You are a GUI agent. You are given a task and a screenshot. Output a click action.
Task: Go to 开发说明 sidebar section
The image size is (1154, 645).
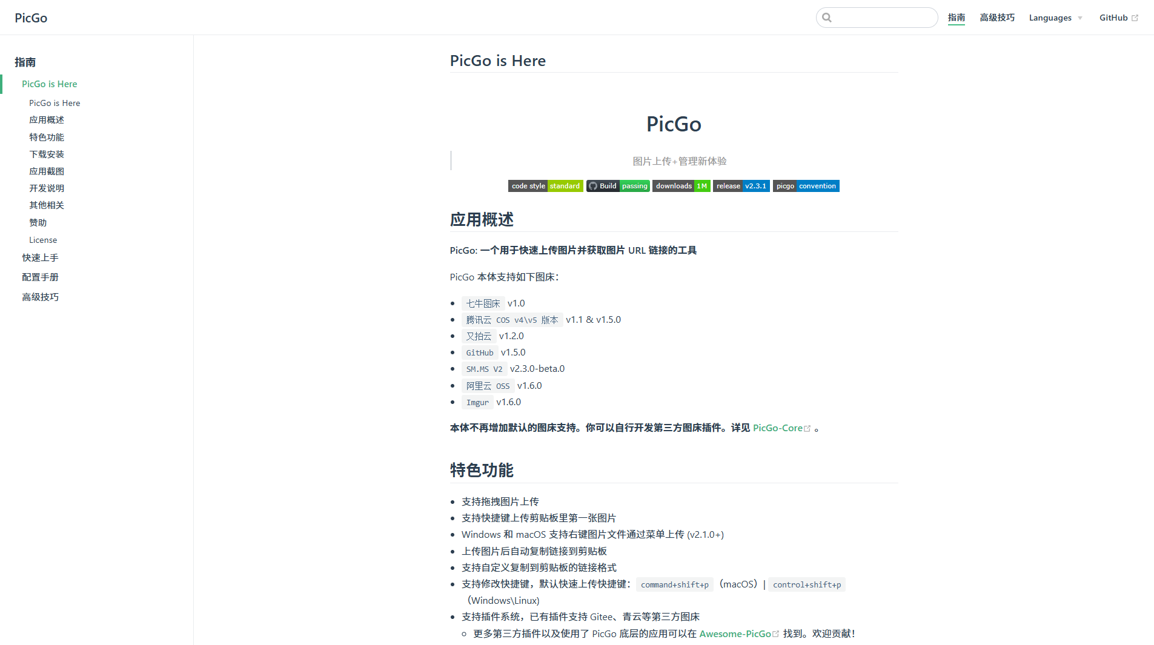47,188
